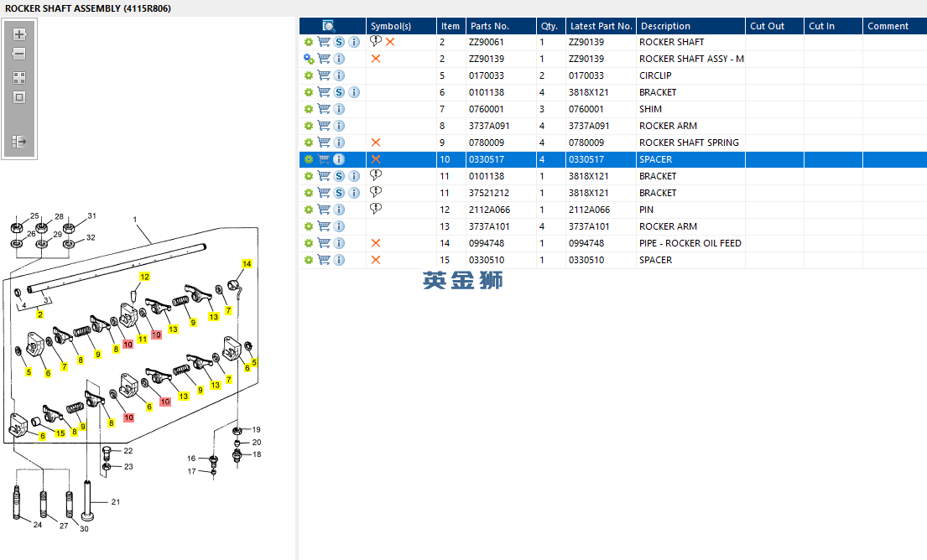Sort by Description column header
Image resolution: width=927 pixels, height=560 pixels.
coord(690,26)
